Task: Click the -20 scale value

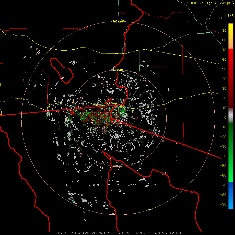Action: tap(223, 137)
